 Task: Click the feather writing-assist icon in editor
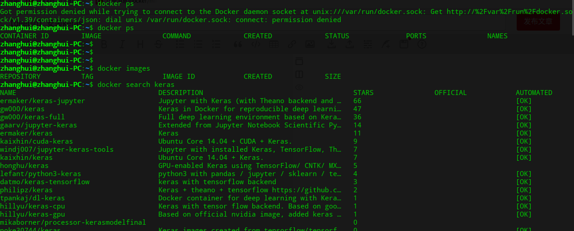tap(386, 44)
